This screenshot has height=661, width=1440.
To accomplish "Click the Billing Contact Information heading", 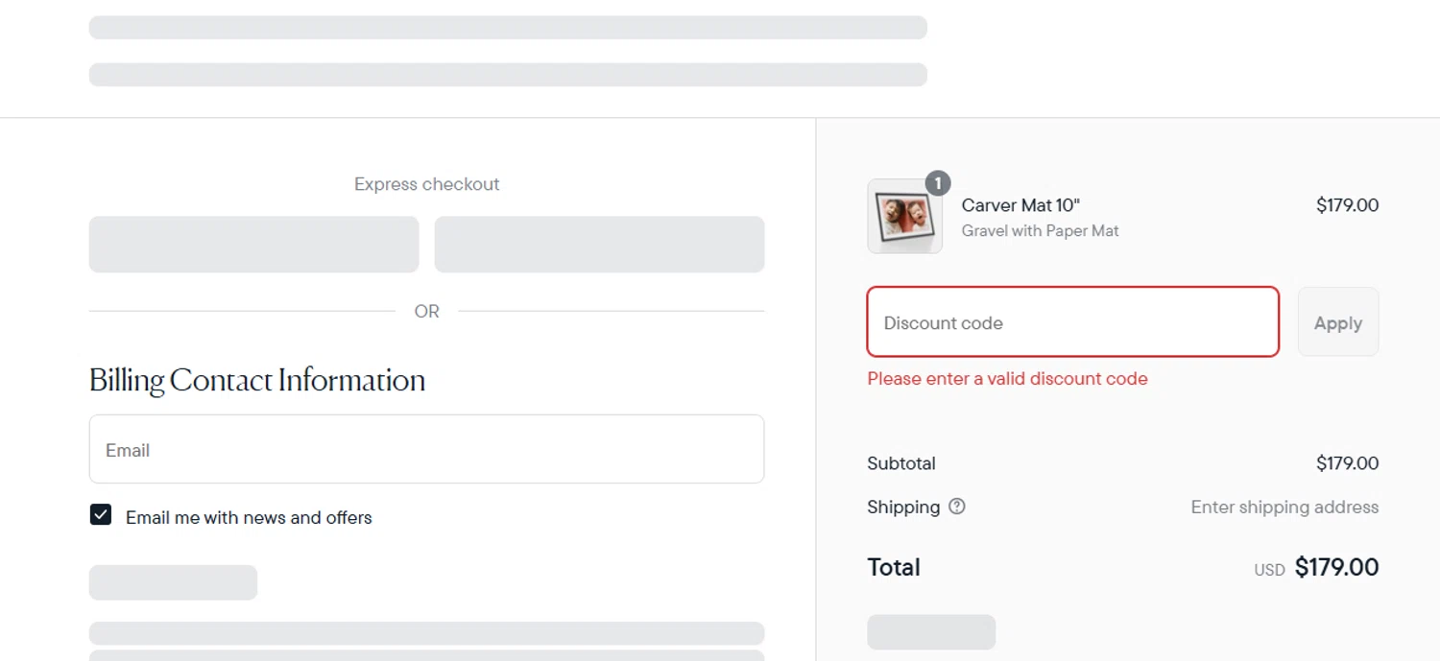I will point(257,380).
